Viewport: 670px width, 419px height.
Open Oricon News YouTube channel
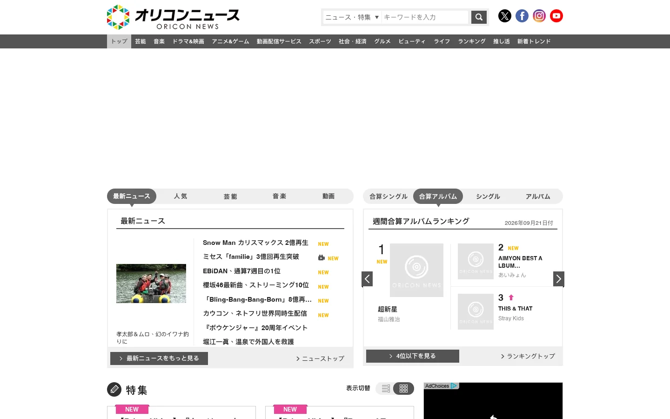tap(556, 16)
